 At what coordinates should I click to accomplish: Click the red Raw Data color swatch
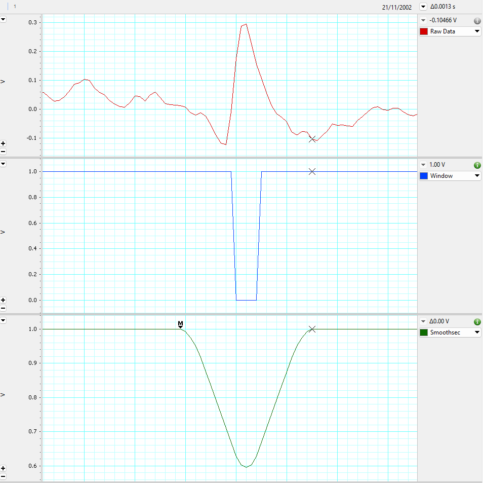(x=424, y=31)
